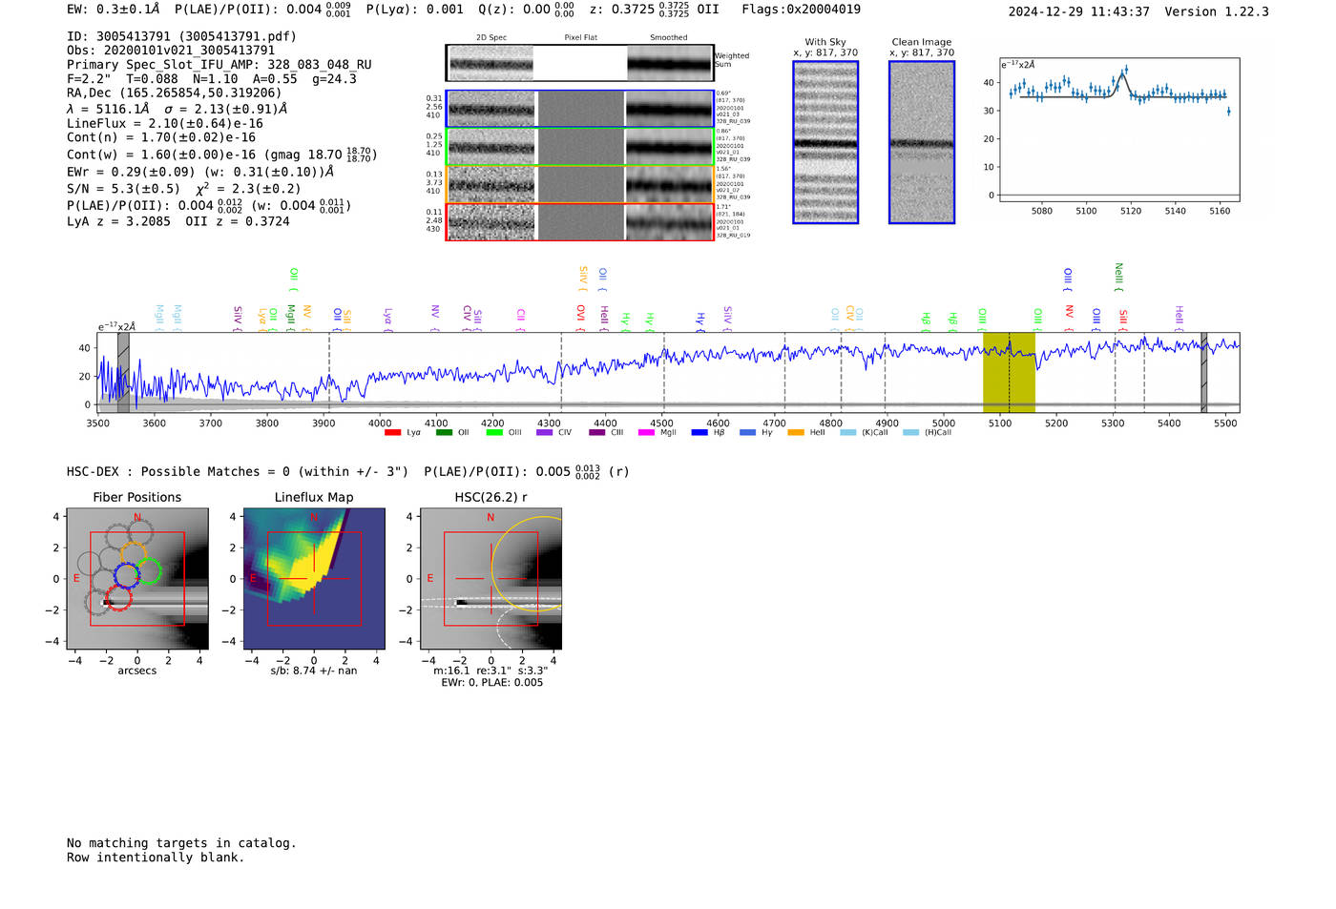
Task: Open the Clean Image cutout
Action: tap(922, 142)
